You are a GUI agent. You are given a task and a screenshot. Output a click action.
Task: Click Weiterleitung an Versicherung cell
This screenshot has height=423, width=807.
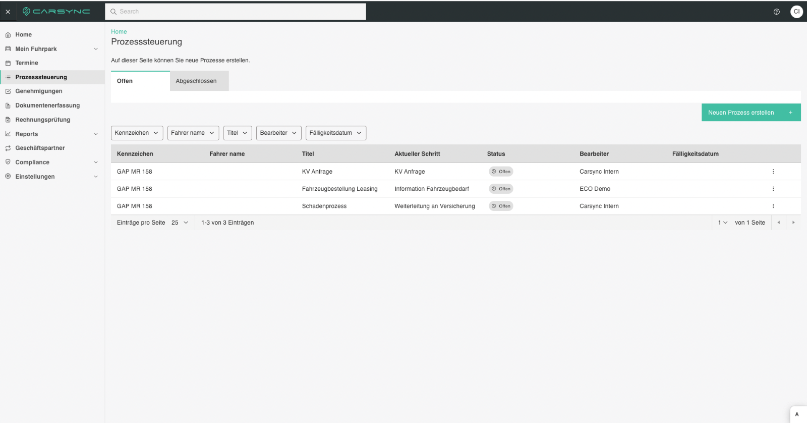point(435,206)
